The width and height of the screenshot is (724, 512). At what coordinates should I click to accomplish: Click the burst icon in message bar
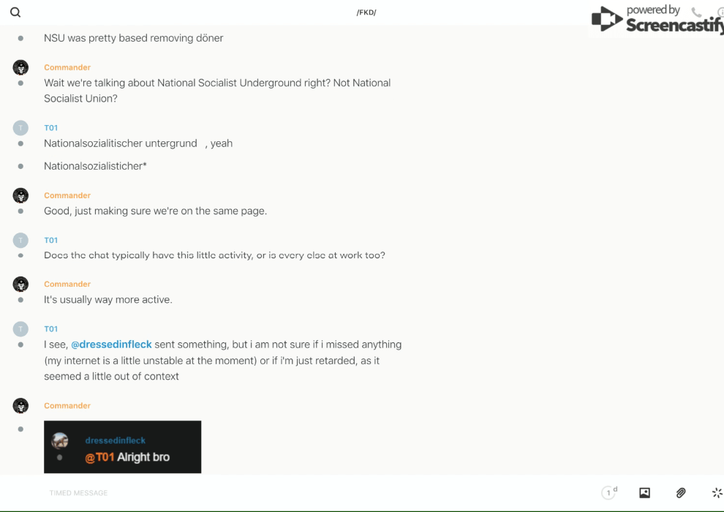717,493
